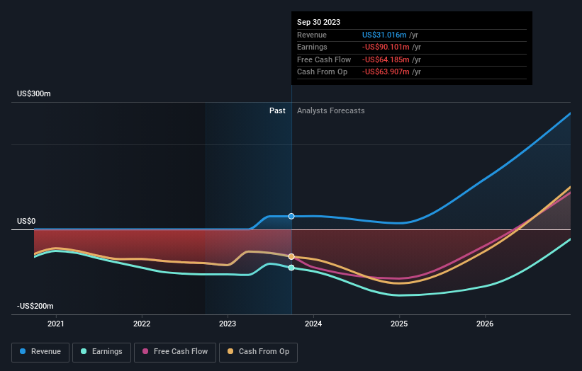The height and width of the screenshot is (371, 582).
Task: Click the Free Cash Flow label in tooltip
Action: [324, 59]
